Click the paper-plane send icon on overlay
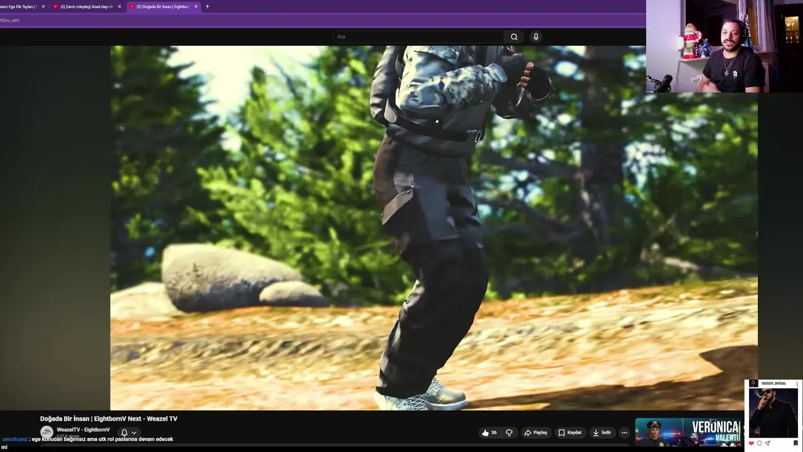The height and width of the screenshot is (452, 803). [767, 443]
